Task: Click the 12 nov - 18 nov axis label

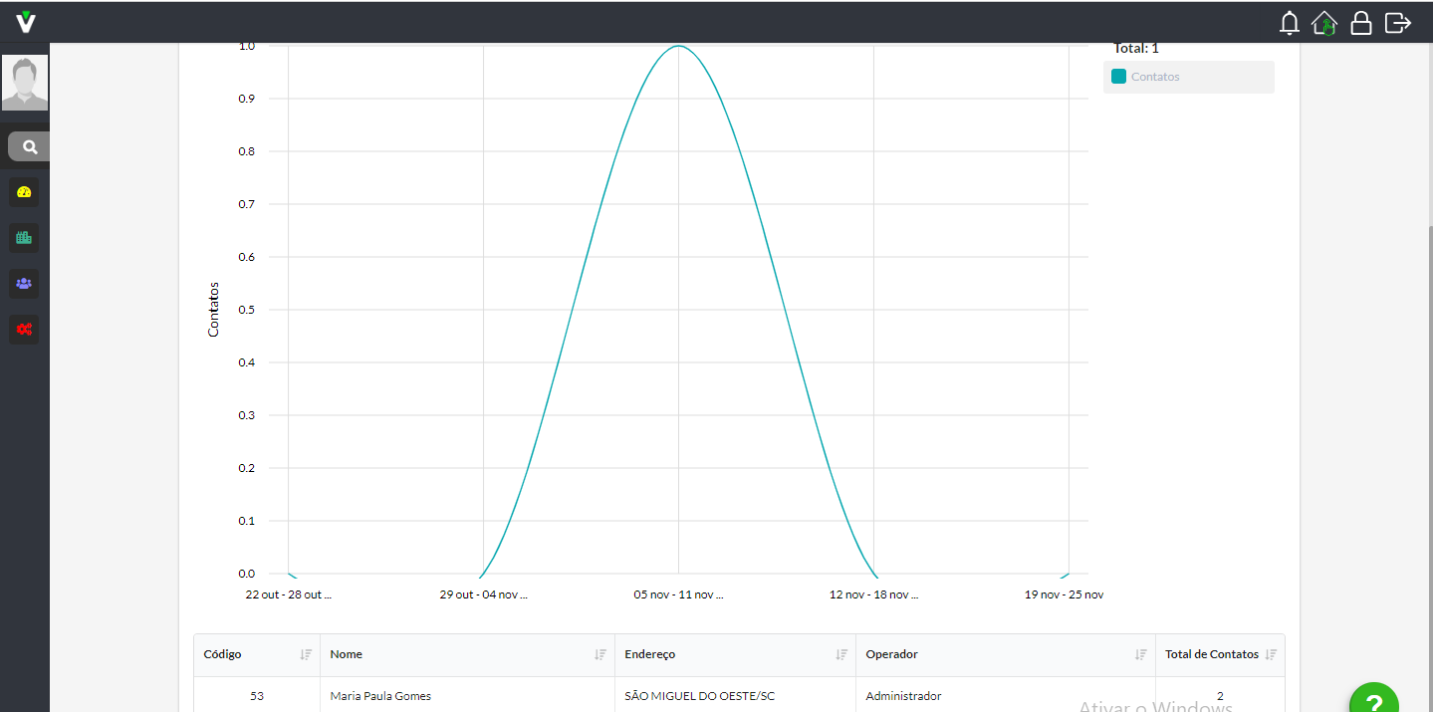Action: 873,594
